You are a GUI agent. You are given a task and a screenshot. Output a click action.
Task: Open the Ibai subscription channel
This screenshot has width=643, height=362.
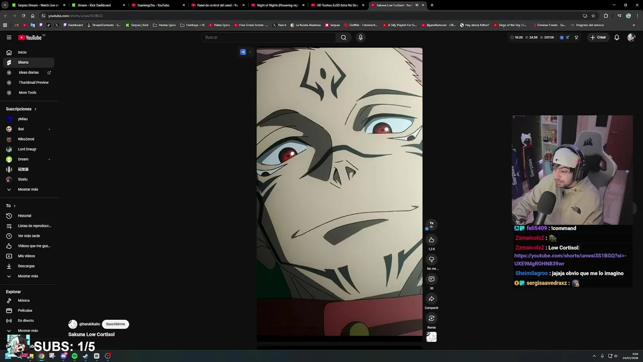pos(29,129)
